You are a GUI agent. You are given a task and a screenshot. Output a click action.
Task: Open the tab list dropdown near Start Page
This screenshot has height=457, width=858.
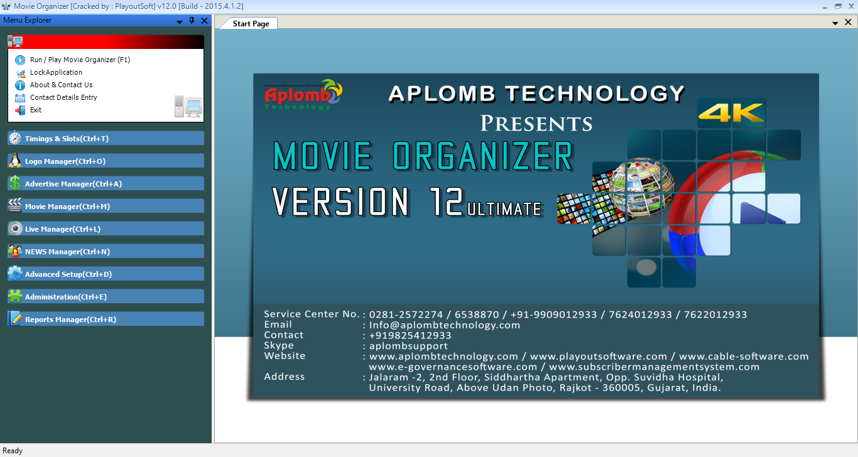[835, 22]
